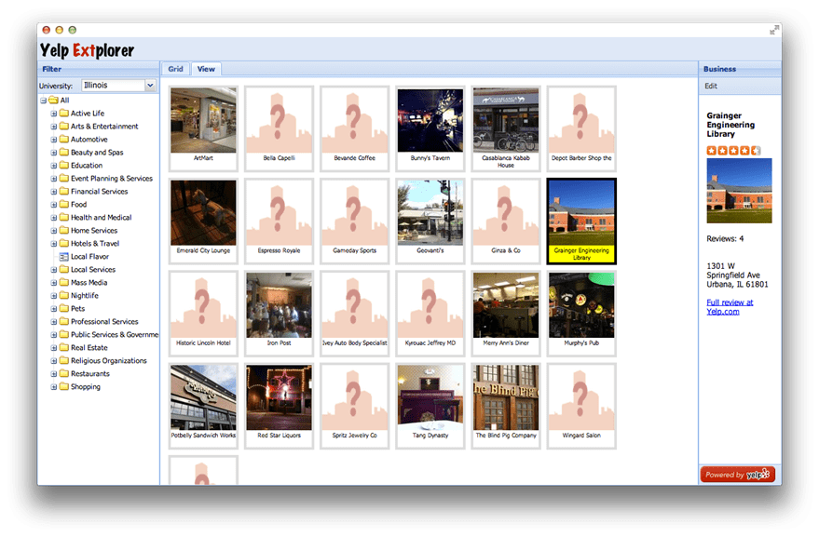Viewport: 819px width, 537px height.
Task: Click the Real Estate folder icon
Action: (x=63, y=347)
